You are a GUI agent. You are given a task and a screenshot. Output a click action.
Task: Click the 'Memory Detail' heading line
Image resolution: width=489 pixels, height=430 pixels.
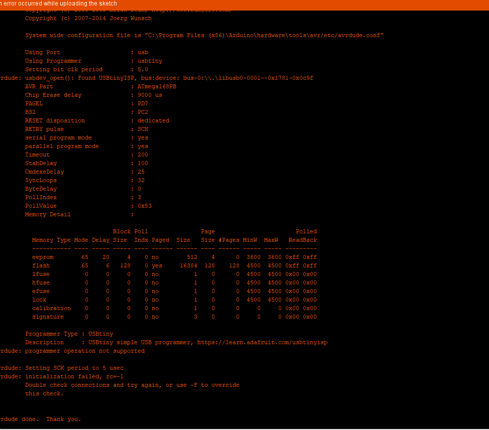[79, 214]
